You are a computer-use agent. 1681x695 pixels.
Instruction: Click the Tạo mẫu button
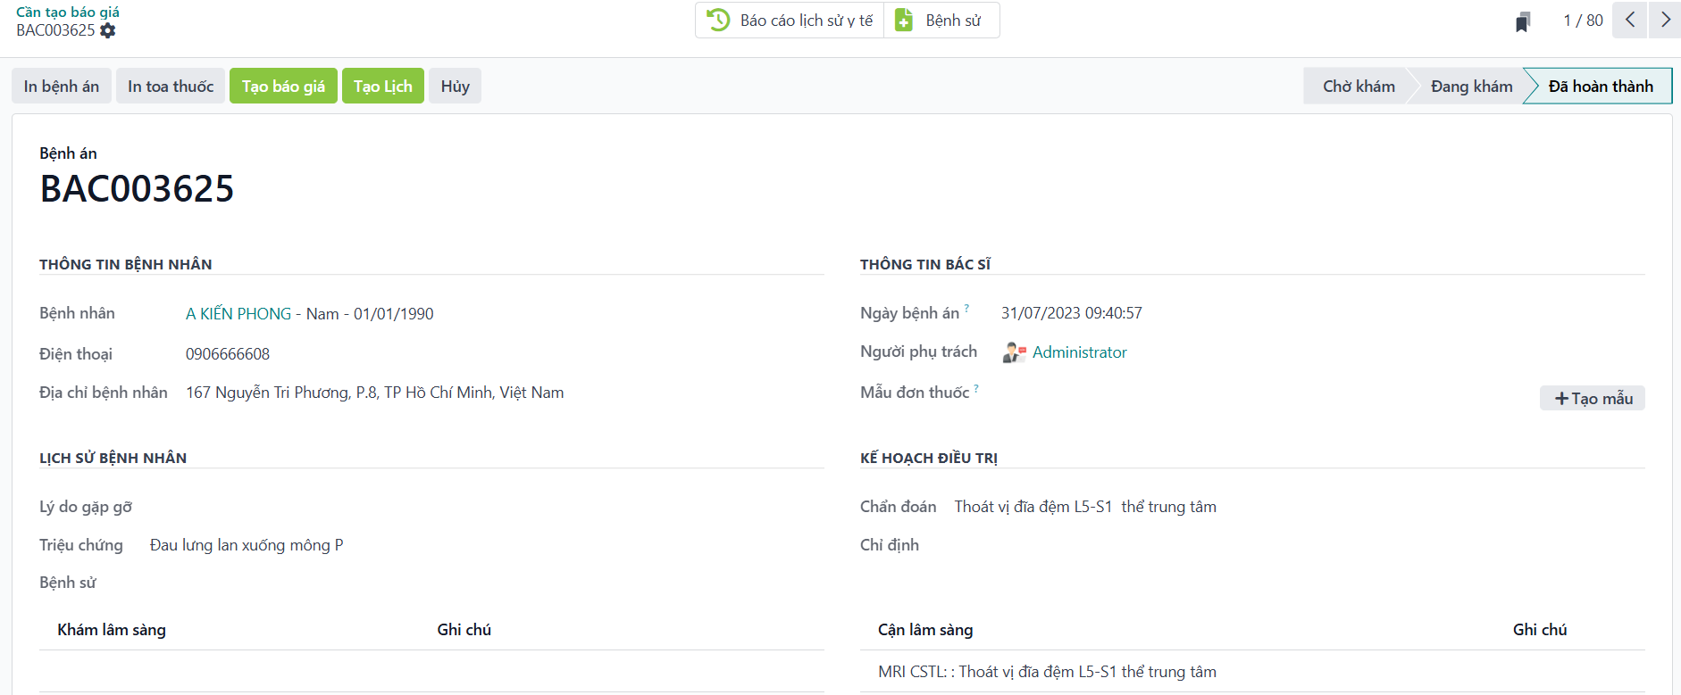[x=1593, y=399]
